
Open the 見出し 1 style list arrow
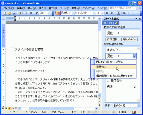point(134,56)
